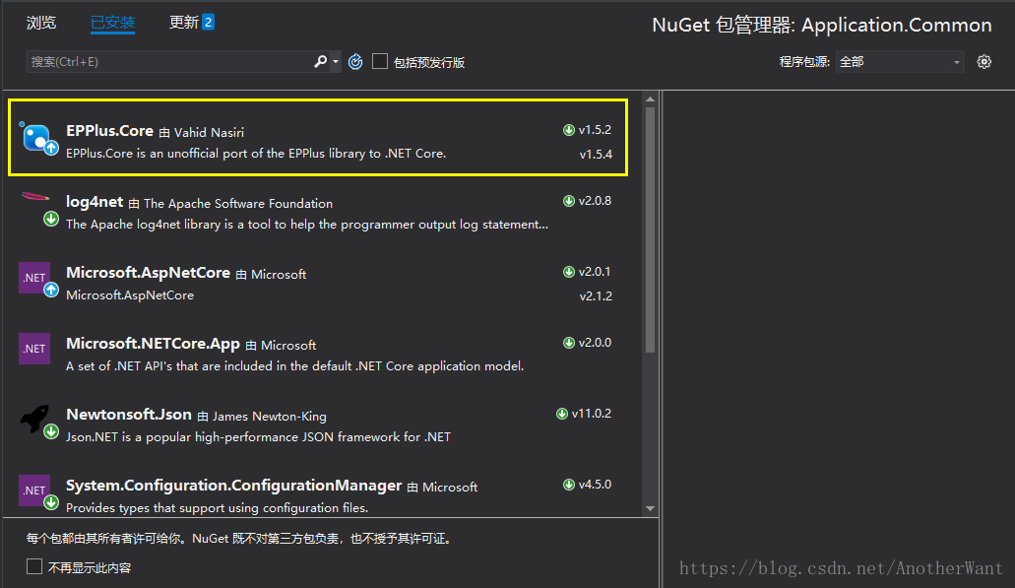Click installed-version icon beside v2.0.0
The height and width of the screenshot is (588, 1015).
[x=569, y=343]
